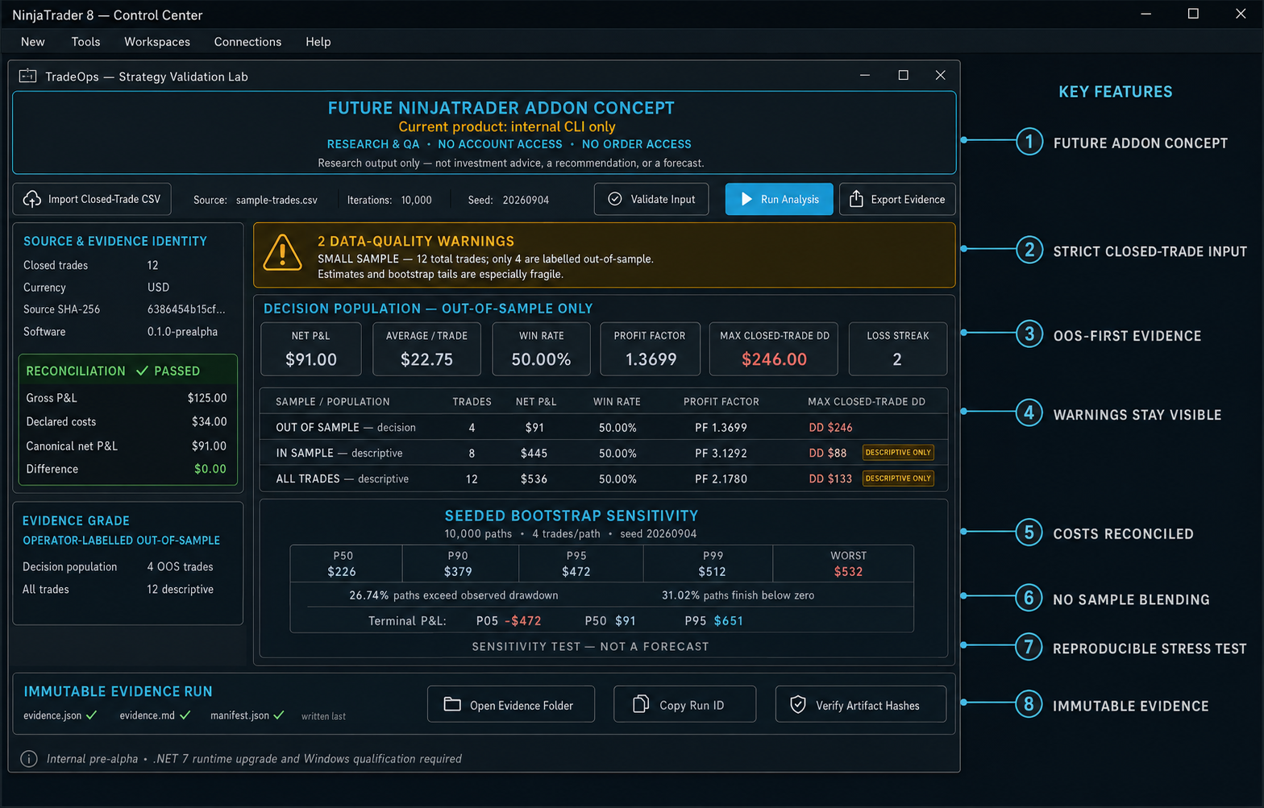Open the Help menu

tap(318, 42)
